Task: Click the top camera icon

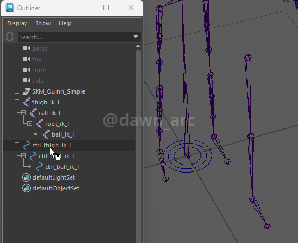Action: tap(26, 59)
